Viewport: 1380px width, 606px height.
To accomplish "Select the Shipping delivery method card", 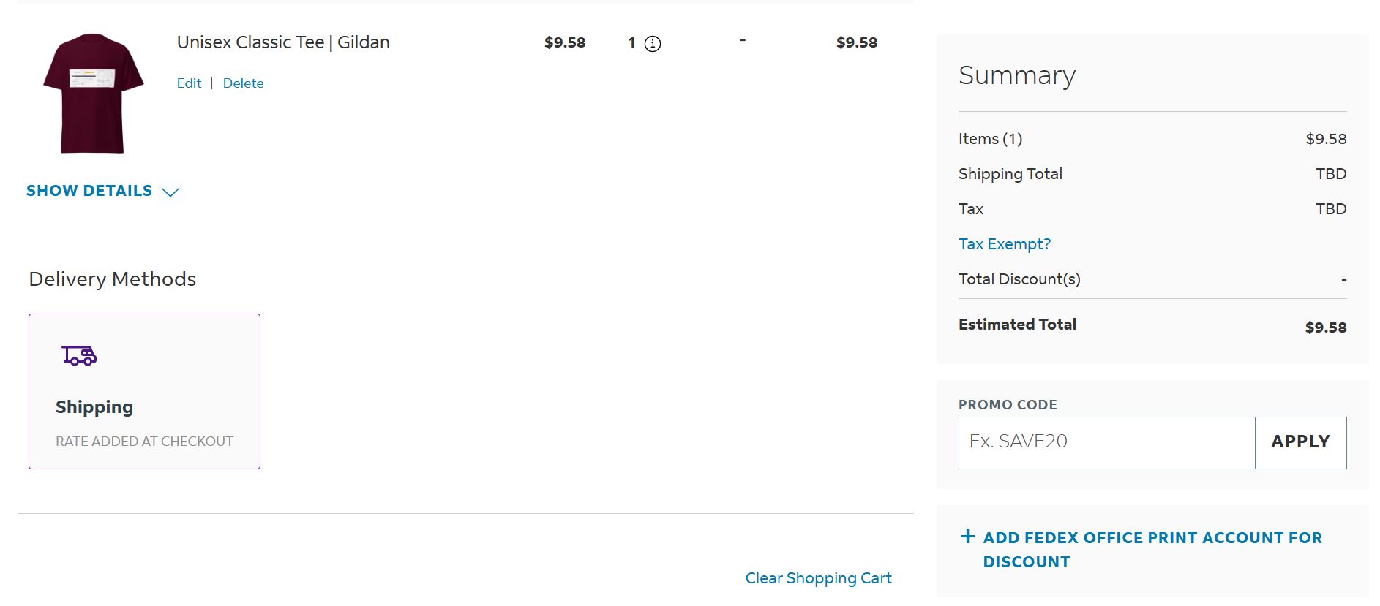I will 143,391.
